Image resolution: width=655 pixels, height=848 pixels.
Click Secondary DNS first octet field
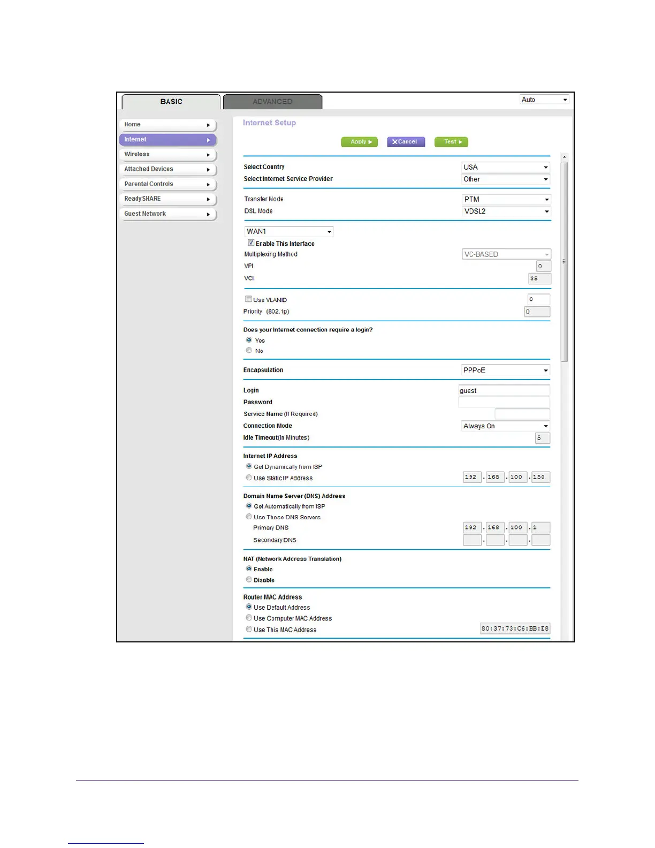472,540
